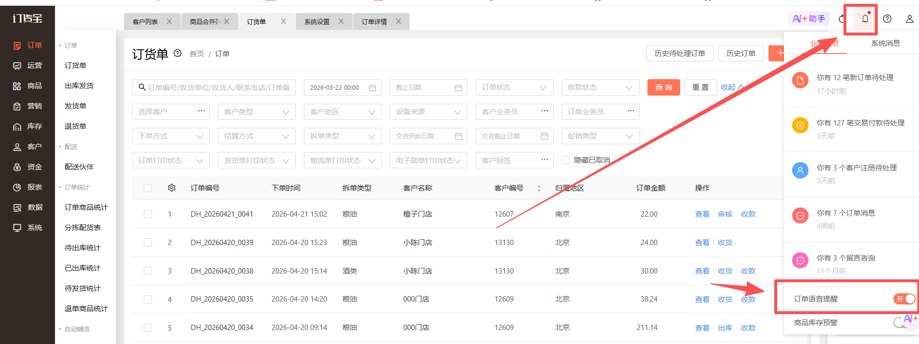Close the 系统设置 tab
Image resolution: width=919 pixels, height=344 pixels.
(341, 21)
